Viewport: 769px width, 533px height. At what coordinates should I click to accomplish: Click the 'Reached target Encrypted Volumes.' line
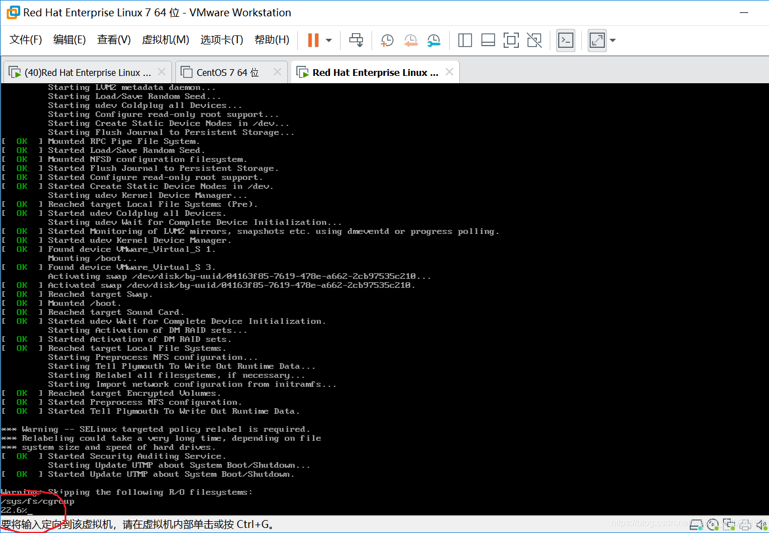pyautogui.click(x=134, y=394)
